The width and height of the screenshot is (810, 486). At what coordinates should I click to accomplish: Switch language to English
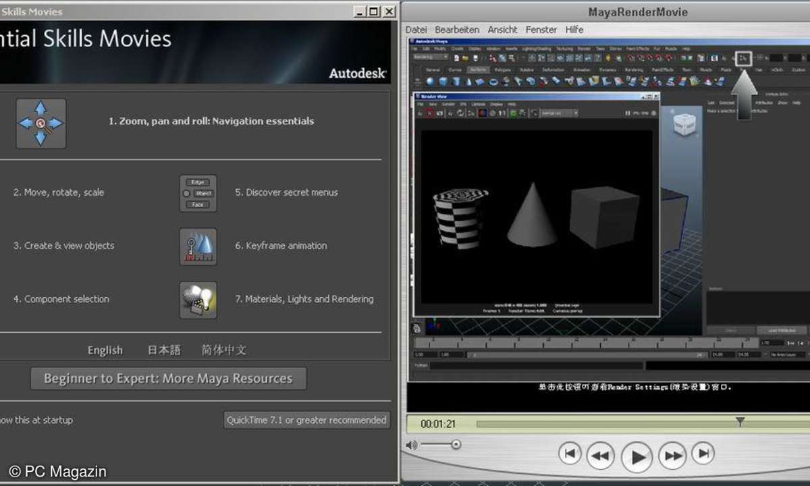[105, 350]
